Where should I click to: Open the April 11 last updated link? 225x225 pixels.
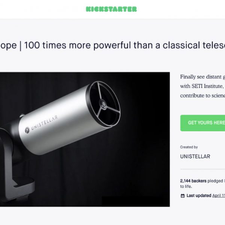[219, 196]
